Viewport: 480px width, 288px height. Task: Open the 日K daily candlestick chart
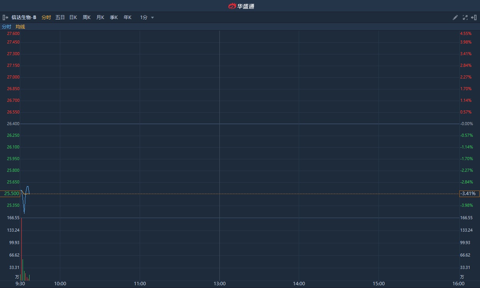73,17
